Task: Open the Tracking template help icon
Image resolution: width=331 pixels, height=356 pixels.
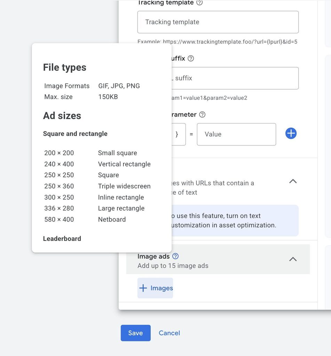Action: pos(199,2)
